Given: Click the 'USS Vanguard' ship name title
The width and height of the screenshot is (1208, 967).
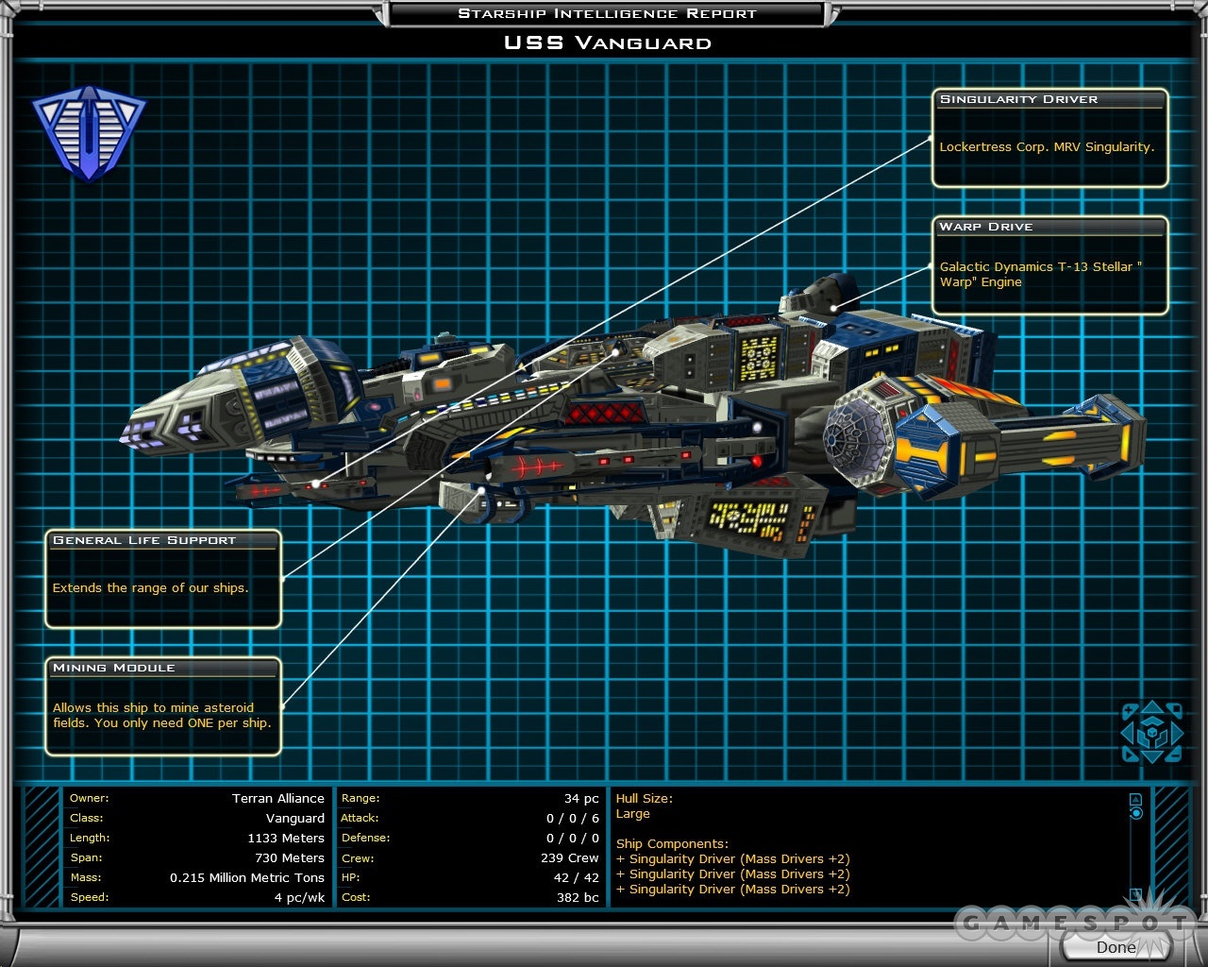Looking at the screenshot, I should [608, 42].
